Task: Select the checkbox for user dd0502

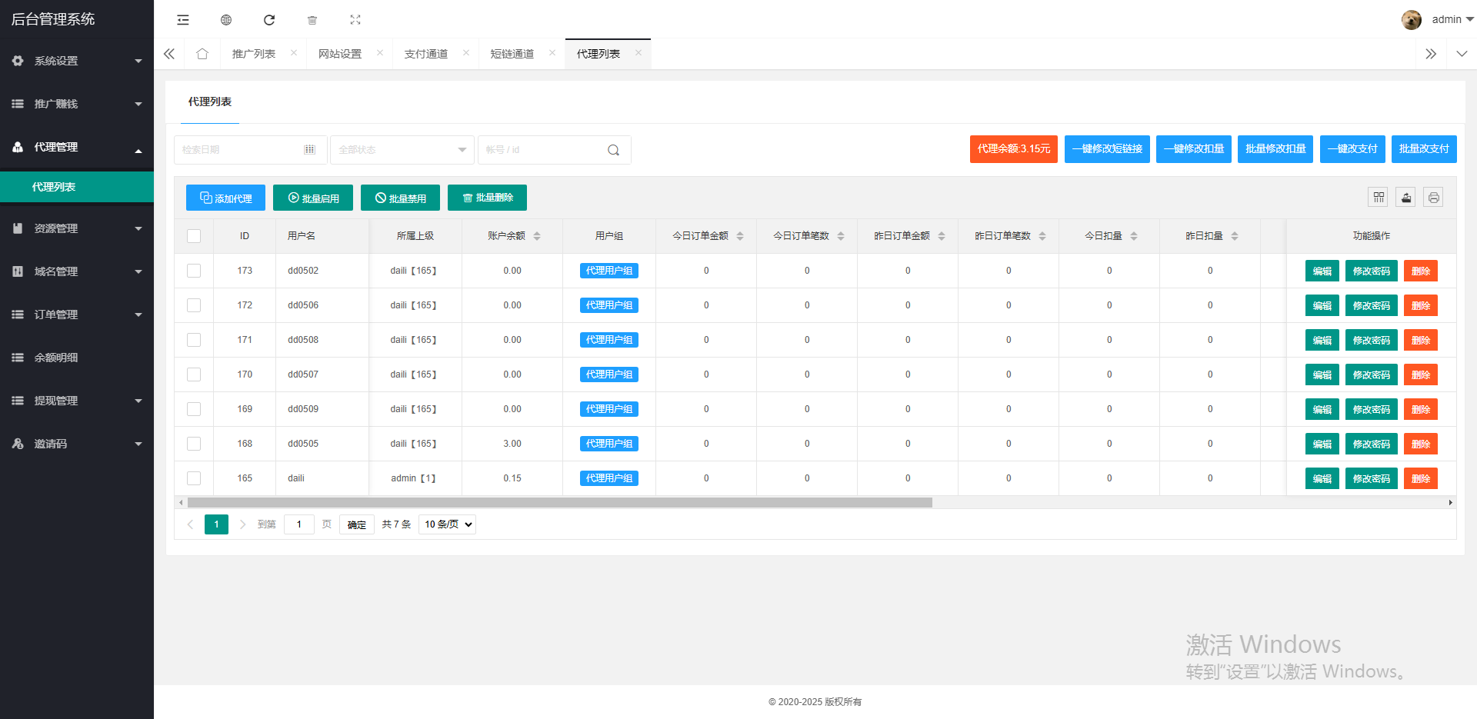Action: (x=194, y=271)
